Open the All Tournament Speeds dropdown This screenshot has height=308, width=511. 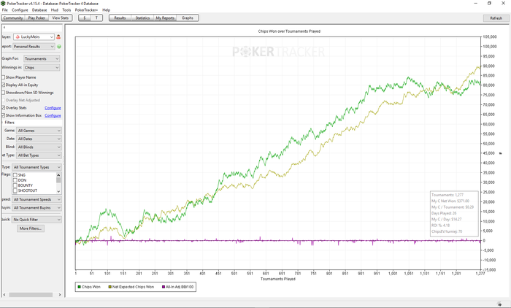(x=36, y=199)
